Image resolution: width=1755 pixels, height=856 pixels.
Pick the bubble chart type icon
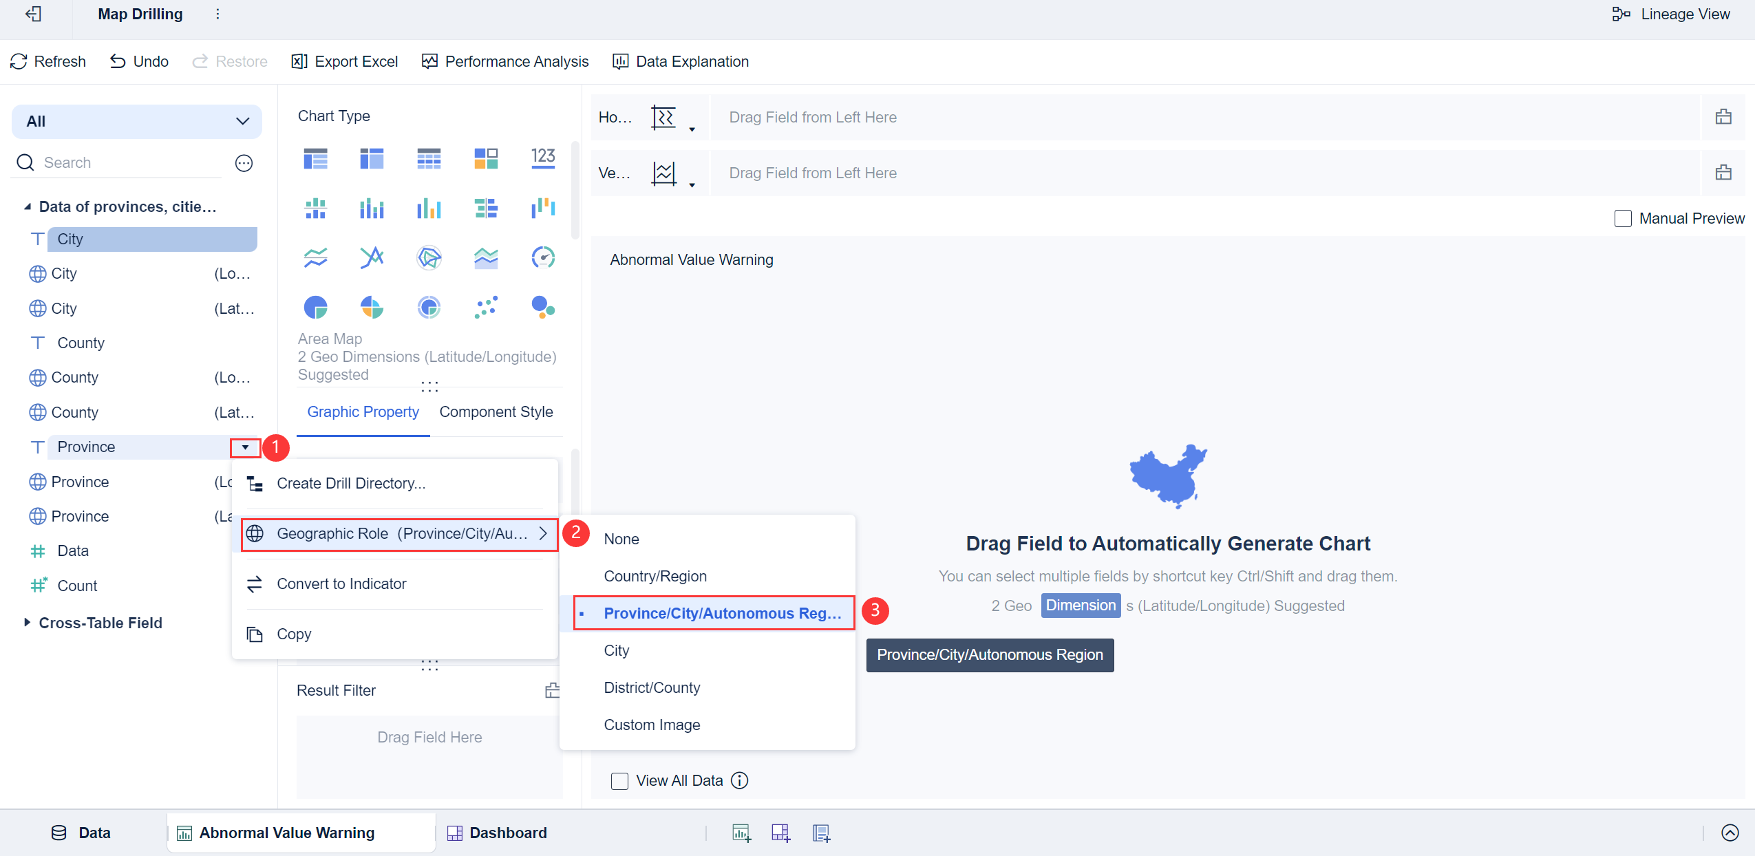click(543, 307)
